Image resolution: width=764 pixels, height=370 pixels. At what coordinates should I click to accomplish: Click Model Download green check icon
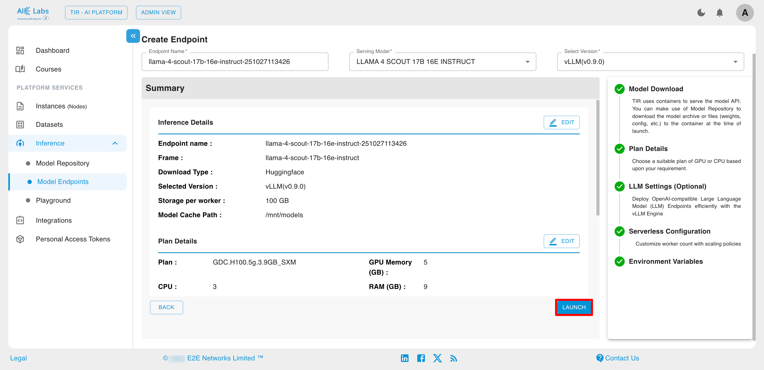(x=619, y=89)
